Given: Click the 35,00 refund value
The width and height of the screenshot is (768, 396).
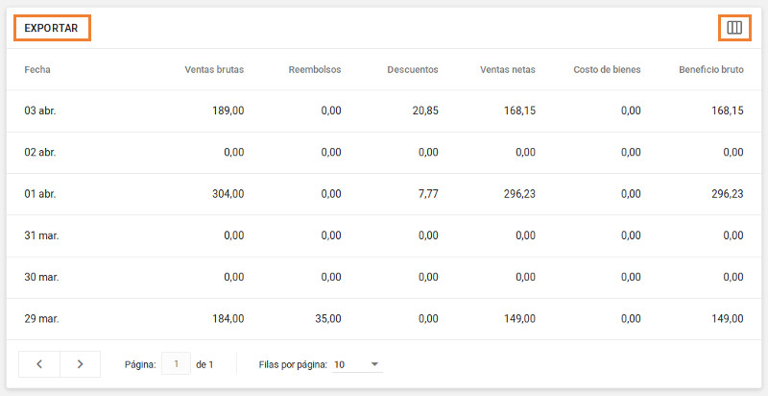Looking at the screenshot, I should (328, 319).
